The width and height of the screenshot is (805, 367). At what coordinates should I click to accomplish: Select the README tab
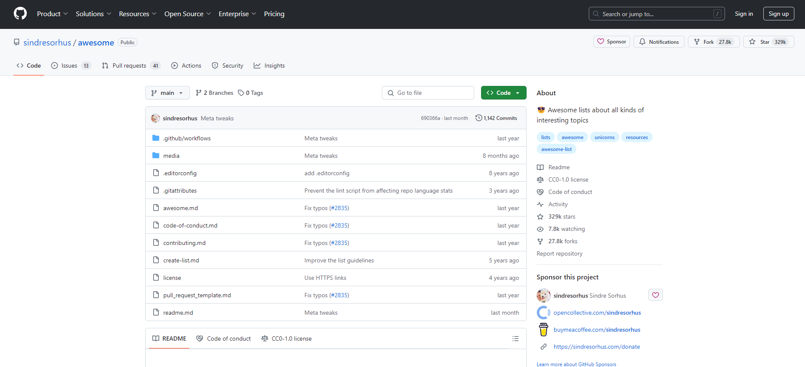169,339
